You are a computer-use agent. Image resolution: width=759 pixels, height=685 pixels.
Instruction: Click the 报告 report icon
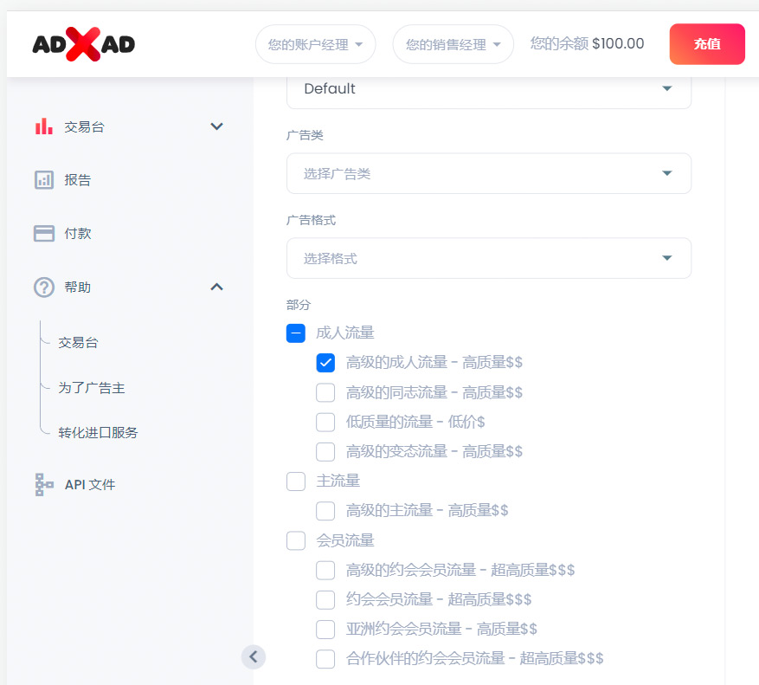coord(43,180)
